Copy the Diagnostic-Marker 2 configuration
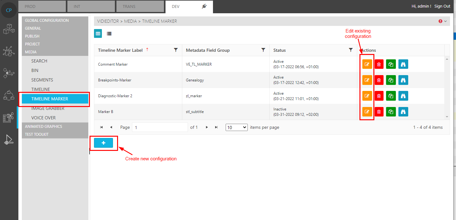 coord(391,96)
